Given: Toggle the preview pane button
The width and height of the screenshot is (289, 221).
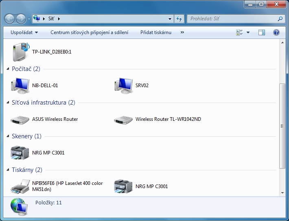Looking at the screenshot, I should tap(262, 32).
